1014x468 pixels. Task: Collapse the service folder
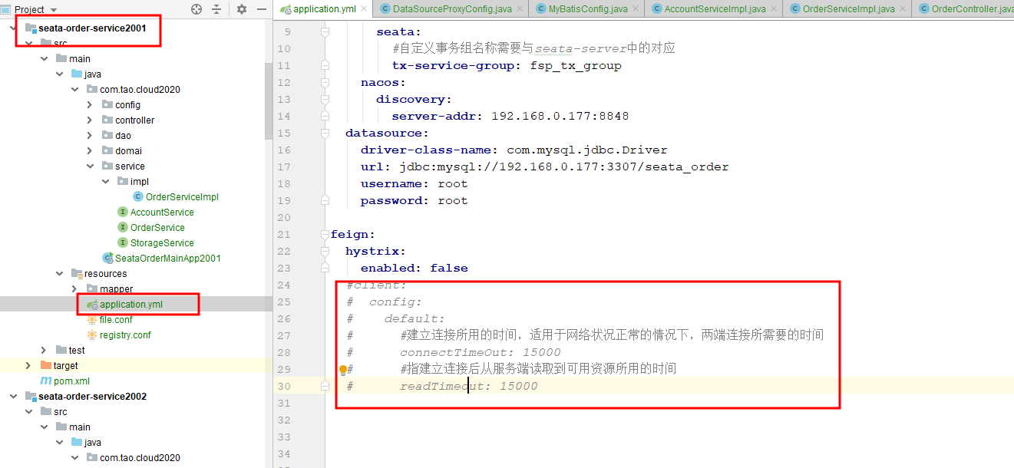(90, 166)
